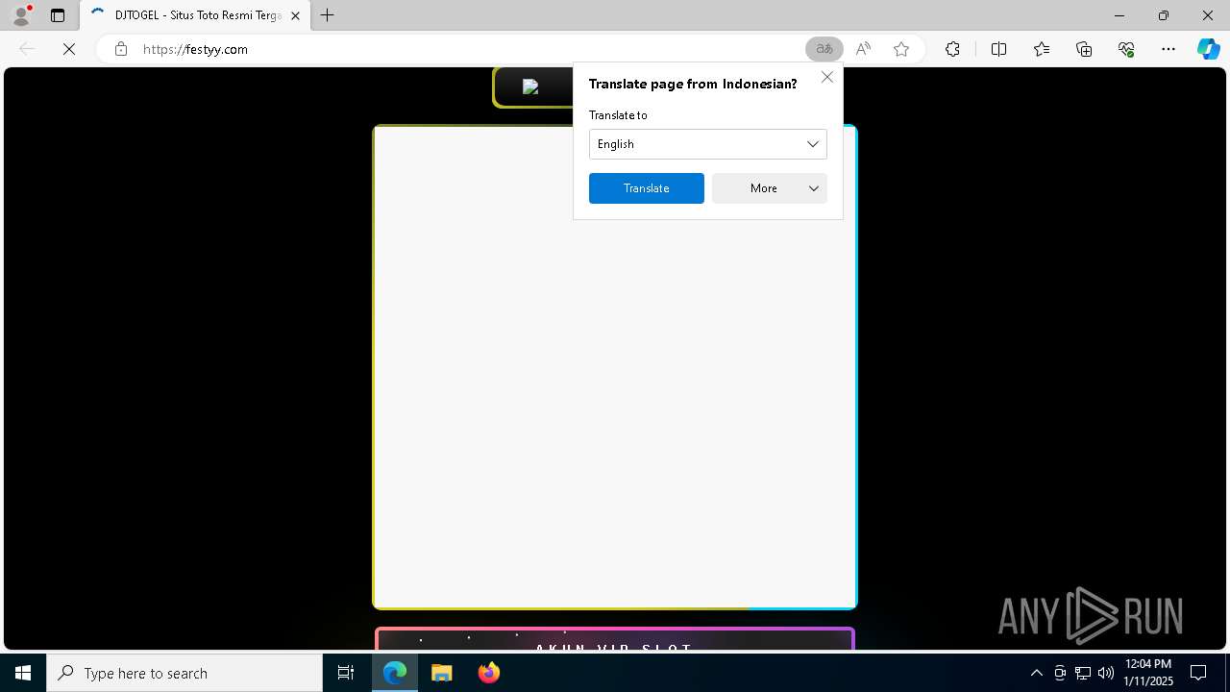Open a new tab with plus button

click(328, 15)
